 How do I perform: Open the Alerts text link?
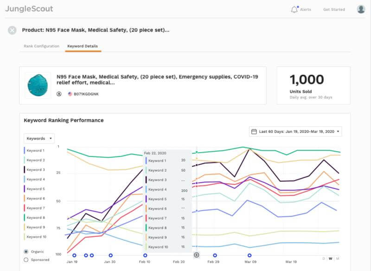tap(306, 9)
